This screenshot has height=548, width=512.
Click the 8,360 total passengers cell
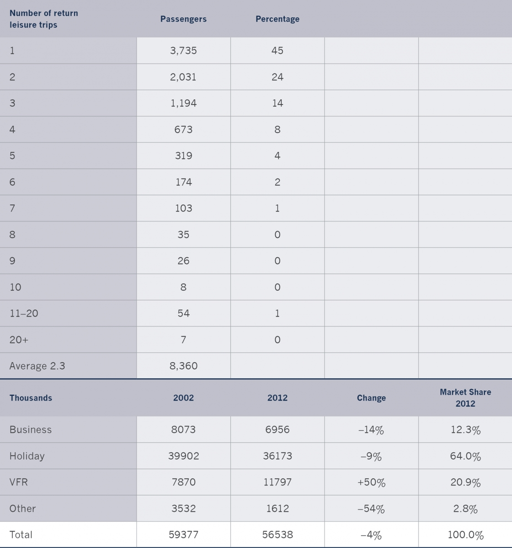click(183, 366)
